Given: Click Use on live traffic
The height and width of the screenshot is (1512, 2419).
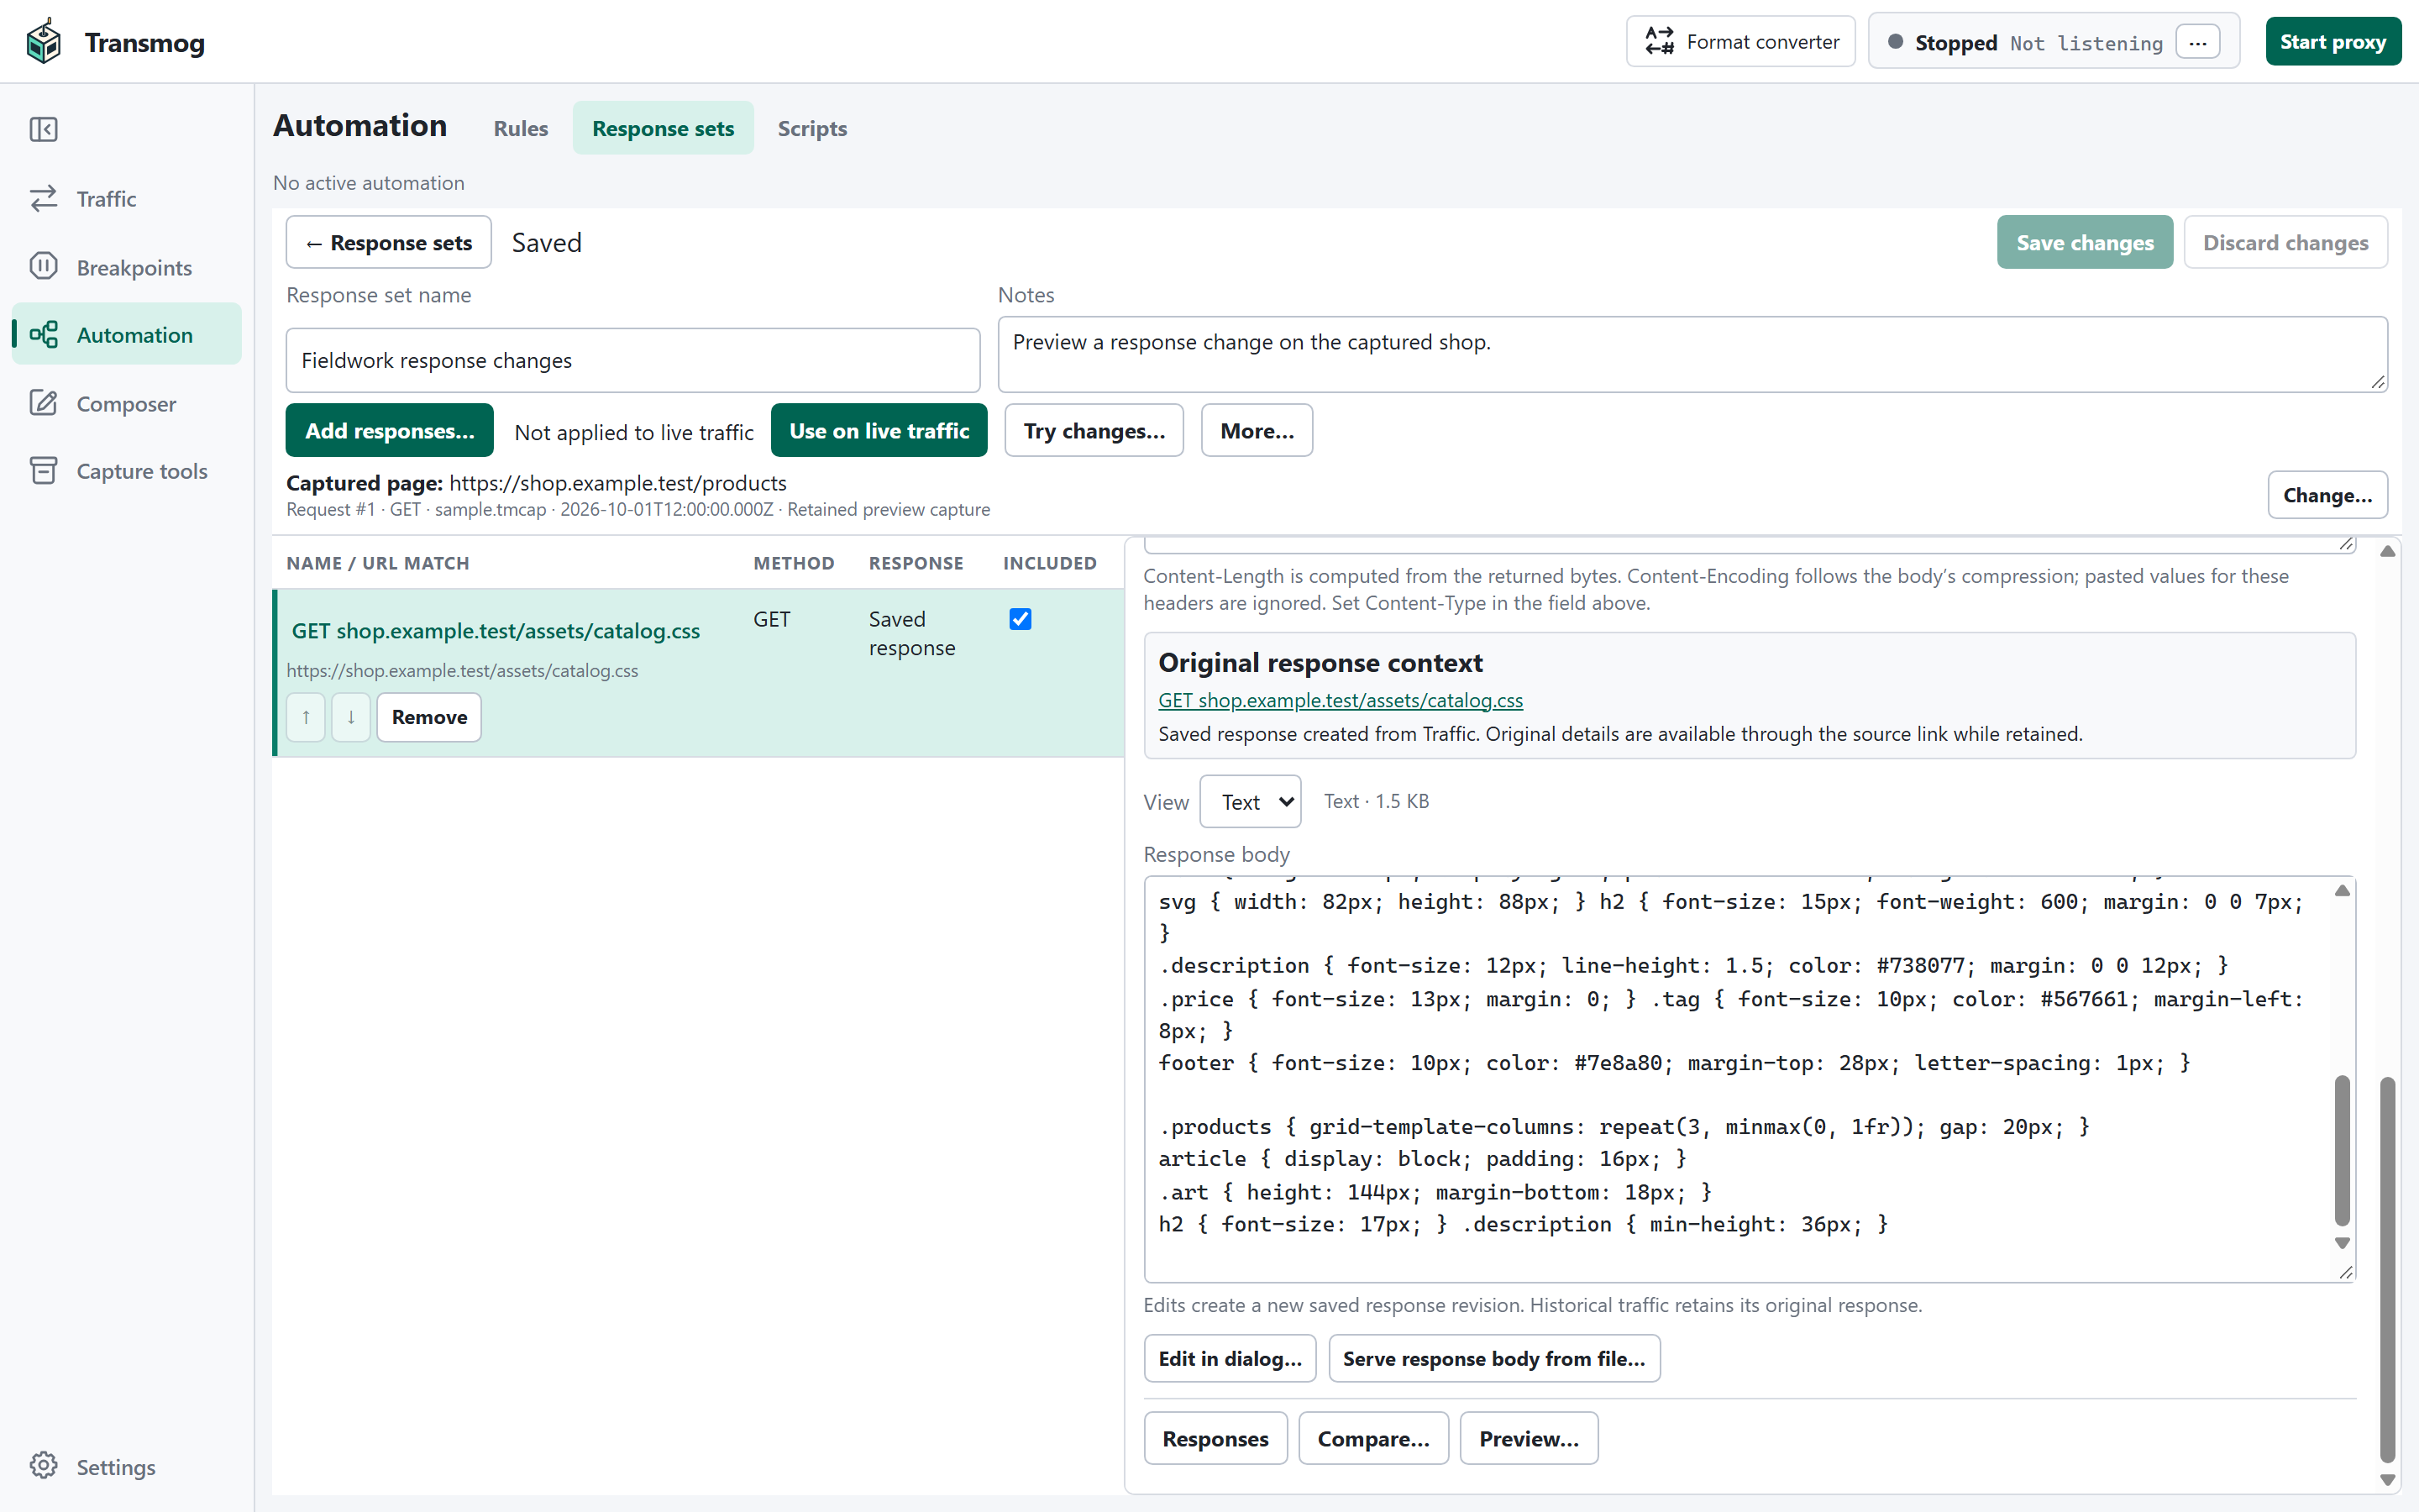Looking at the screenshot, I should tap(879, 430).
